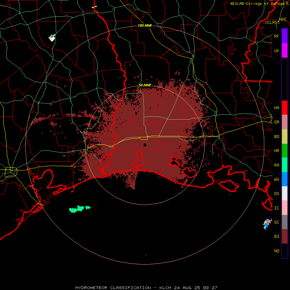Click the small yellow echo at top center
This screenshot has width=290, height=290.
pos(94,7)
